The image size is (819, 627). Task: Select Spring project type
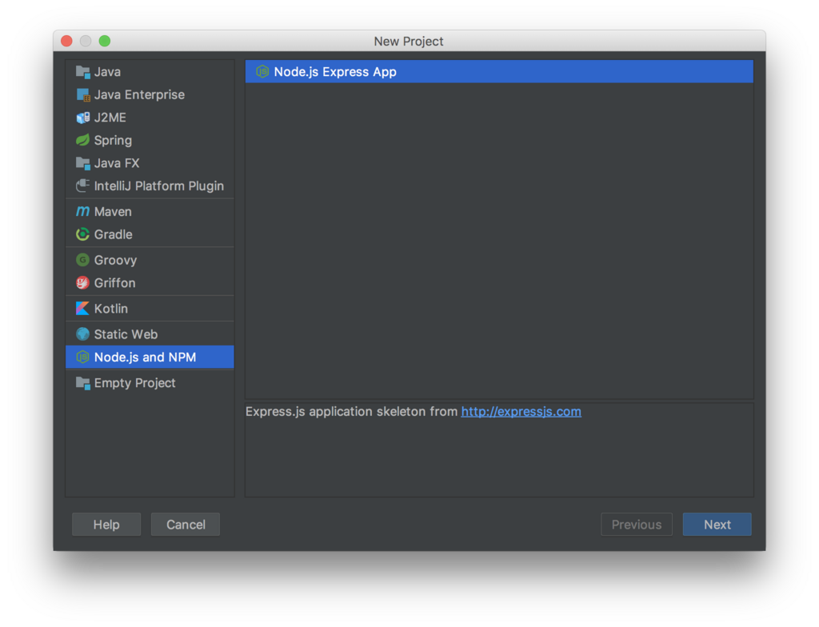click(150, 140)
